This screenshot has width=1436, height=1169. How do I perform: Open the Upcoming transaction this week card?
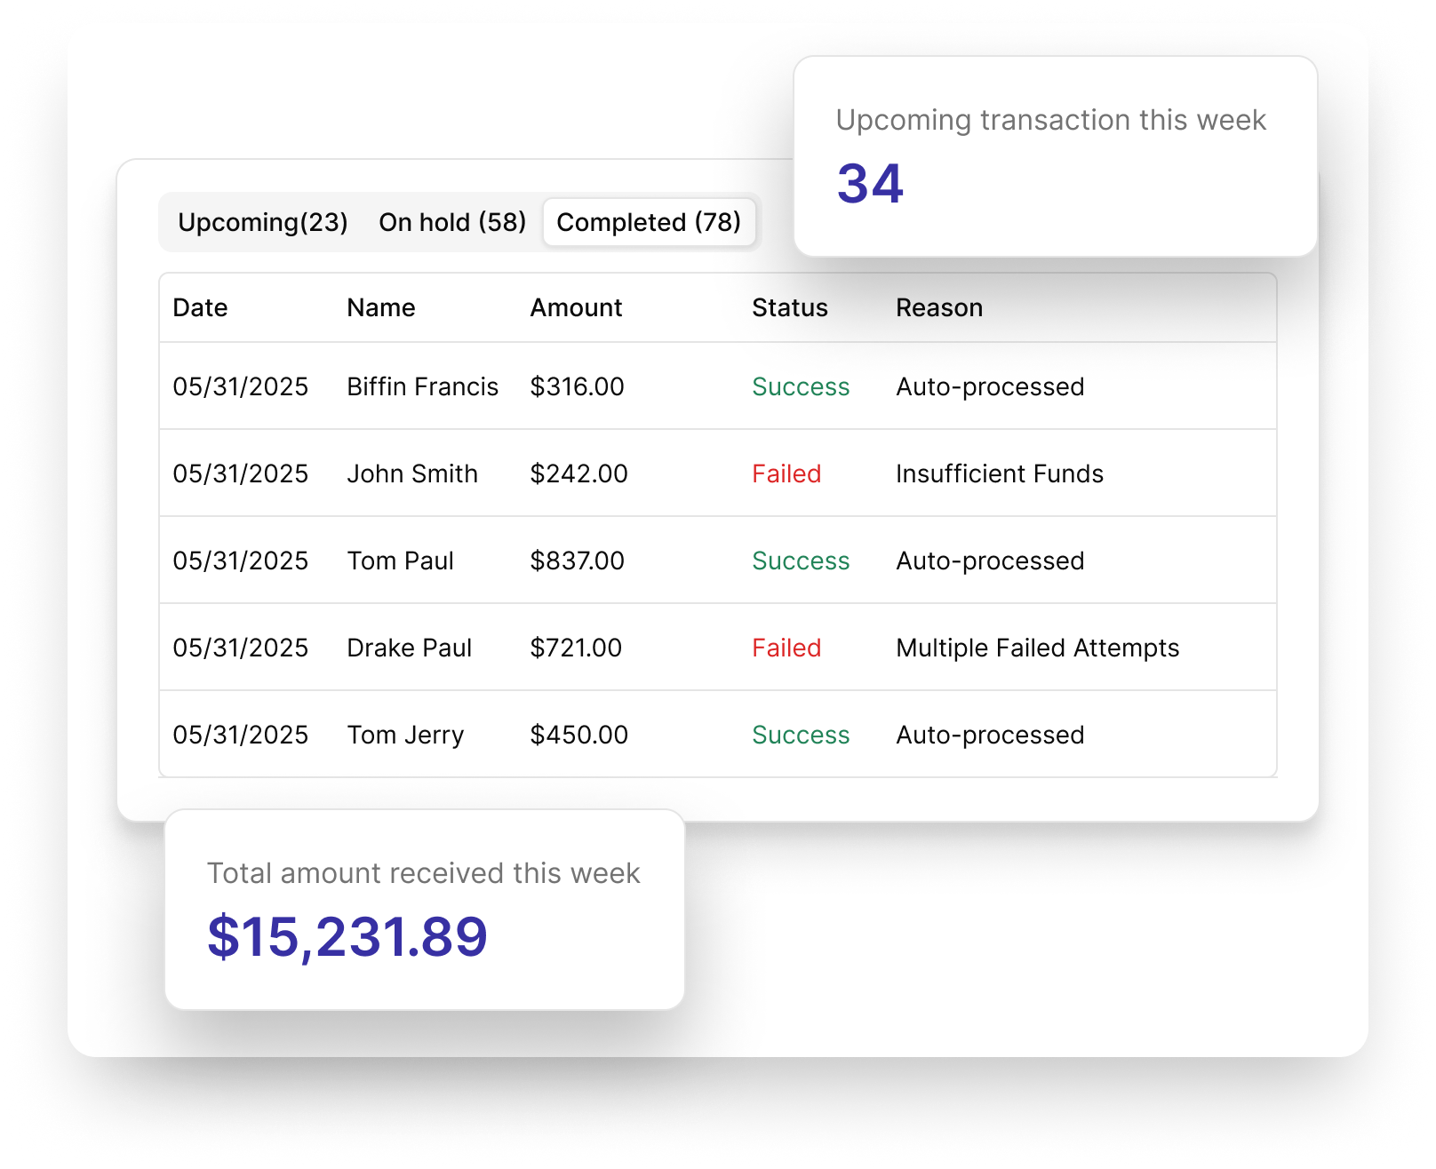pyautogui.click(x=1055, y=156)
